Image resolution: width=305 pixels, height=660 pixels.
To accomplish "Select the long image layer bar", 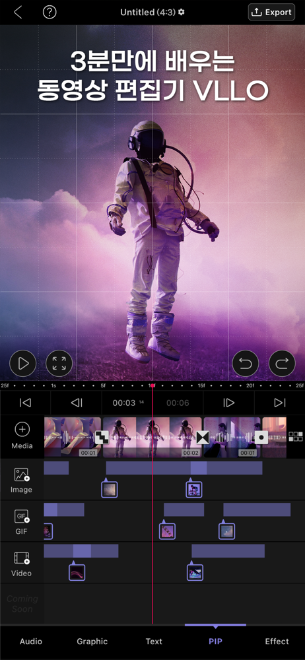I will [x=184, y=468].
